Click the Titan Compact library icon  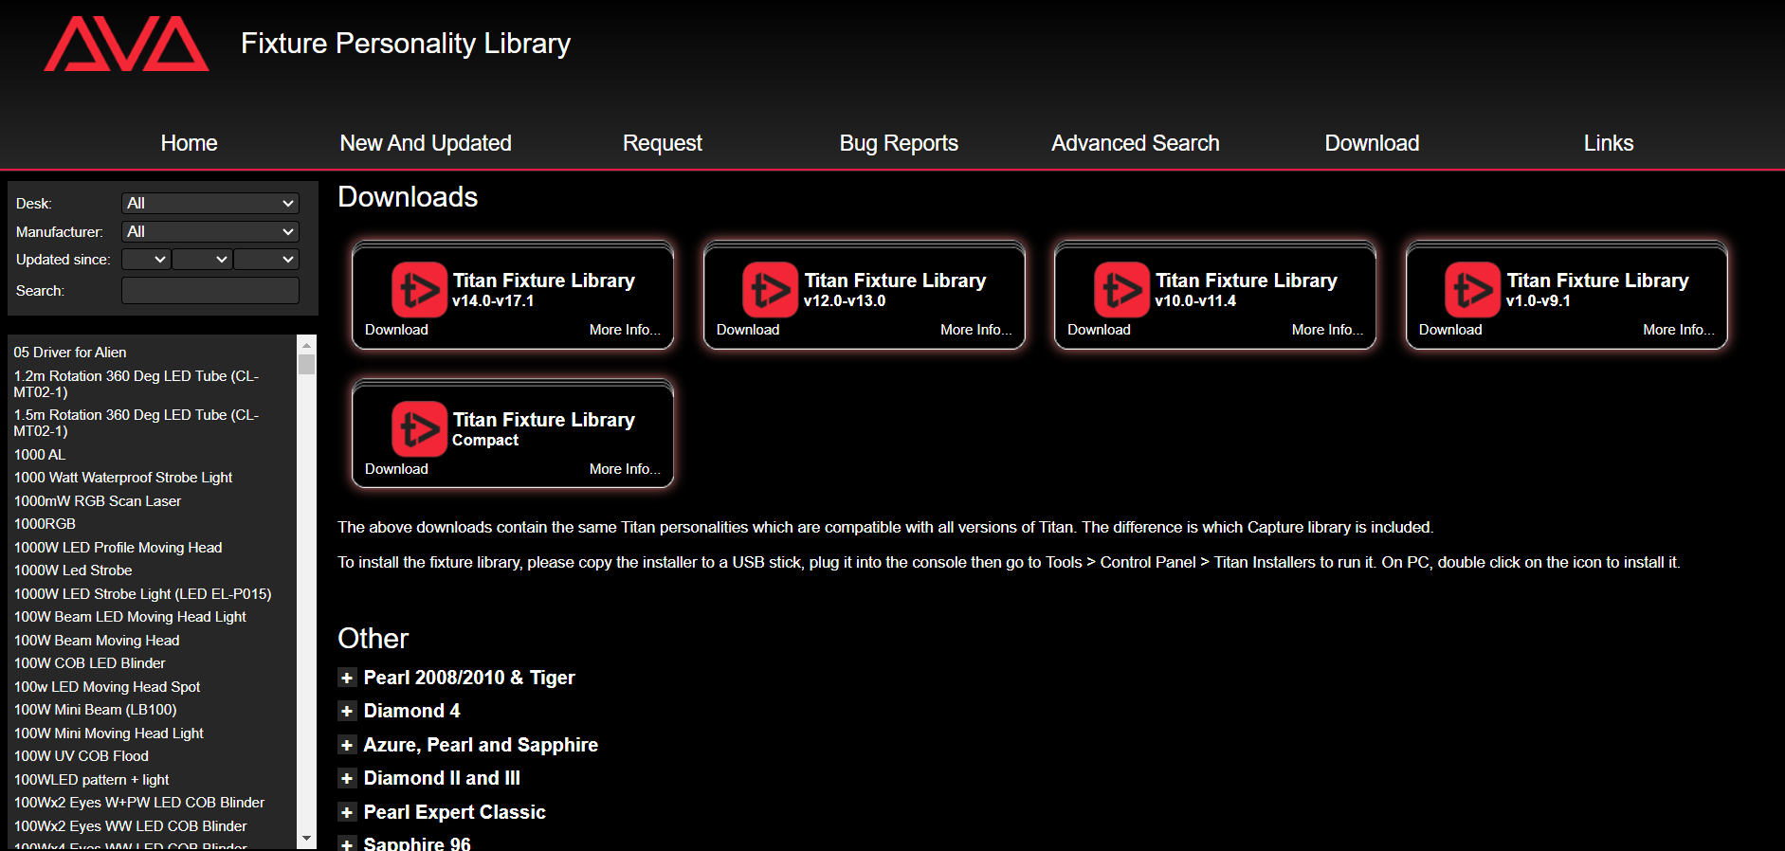point(419,429)
